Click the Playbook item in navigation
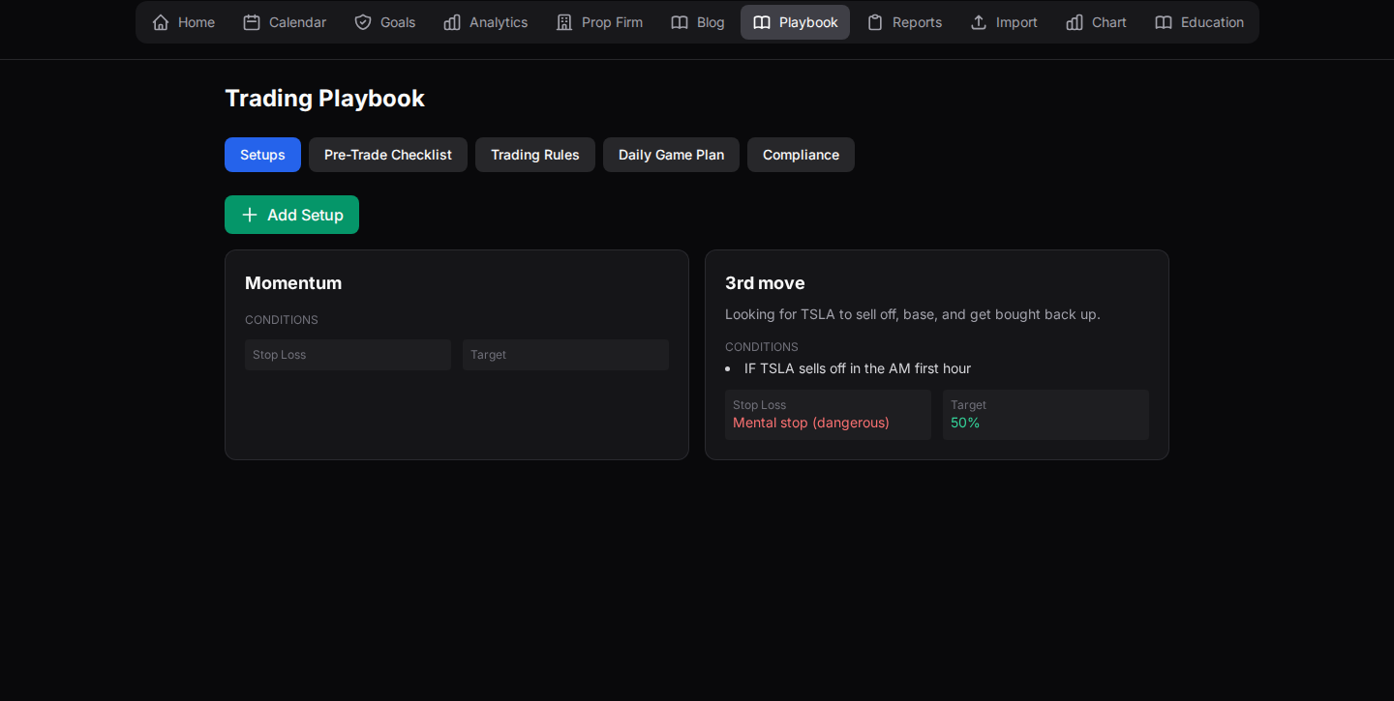Image resolution: width=1394 pixels, height=701 pixels. (x=795, y=22)
